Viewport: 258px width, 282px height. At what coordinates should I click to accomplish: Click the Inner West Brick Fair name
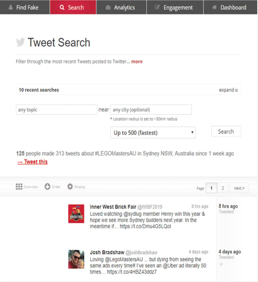click(113, 207)
